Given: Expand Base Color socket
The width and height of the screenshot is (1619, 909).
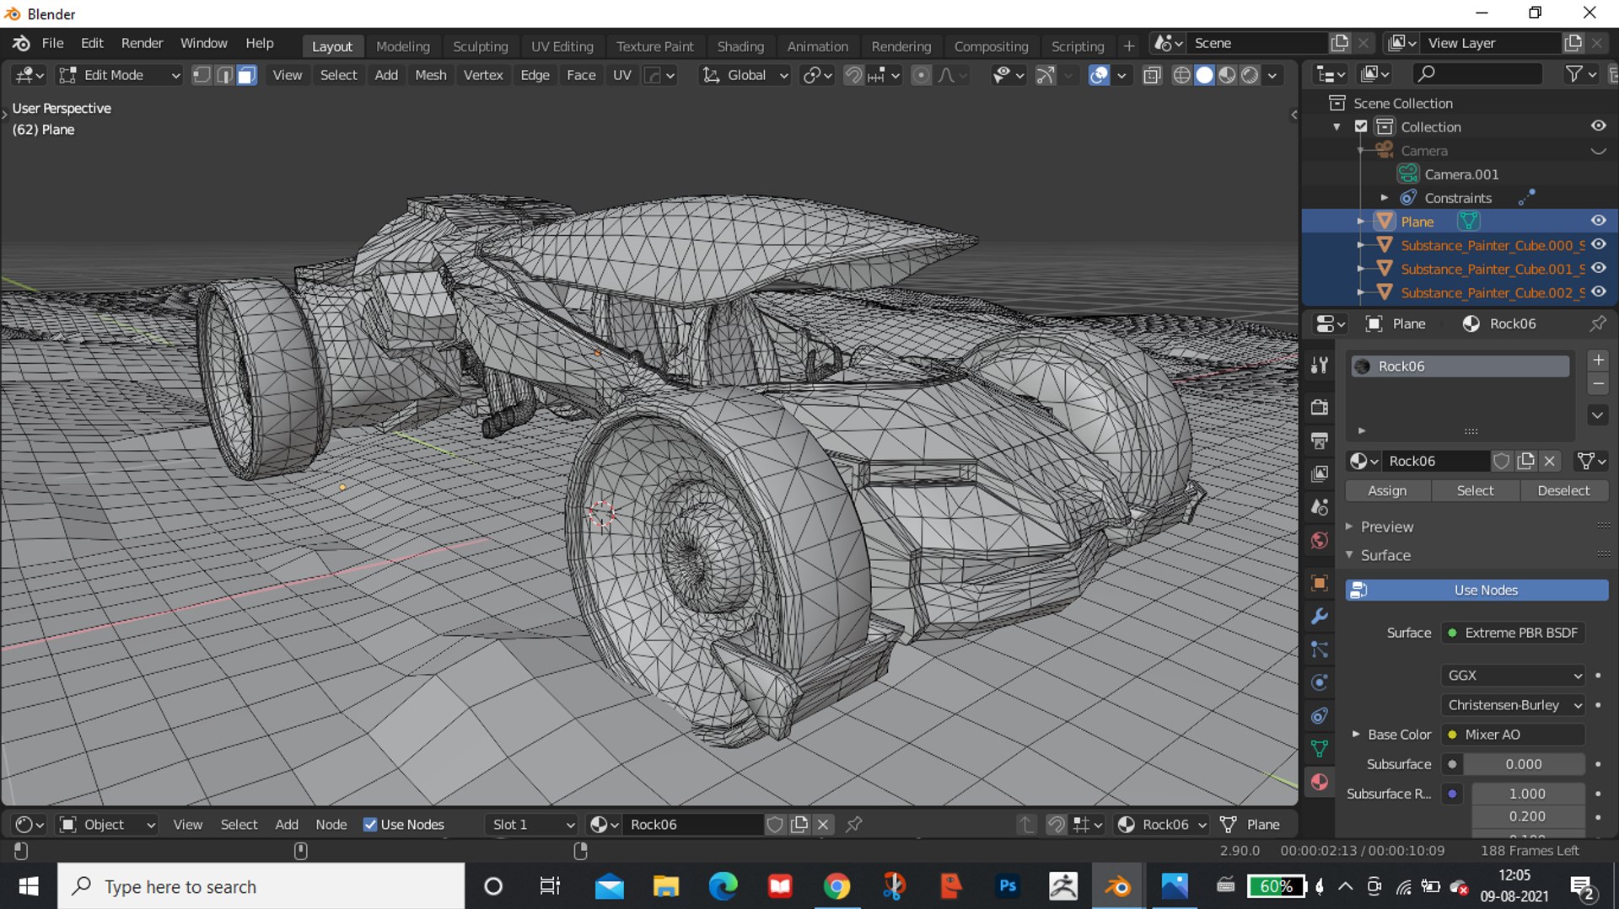Looking at the screenshot, I should click(x=1356, y=735).
